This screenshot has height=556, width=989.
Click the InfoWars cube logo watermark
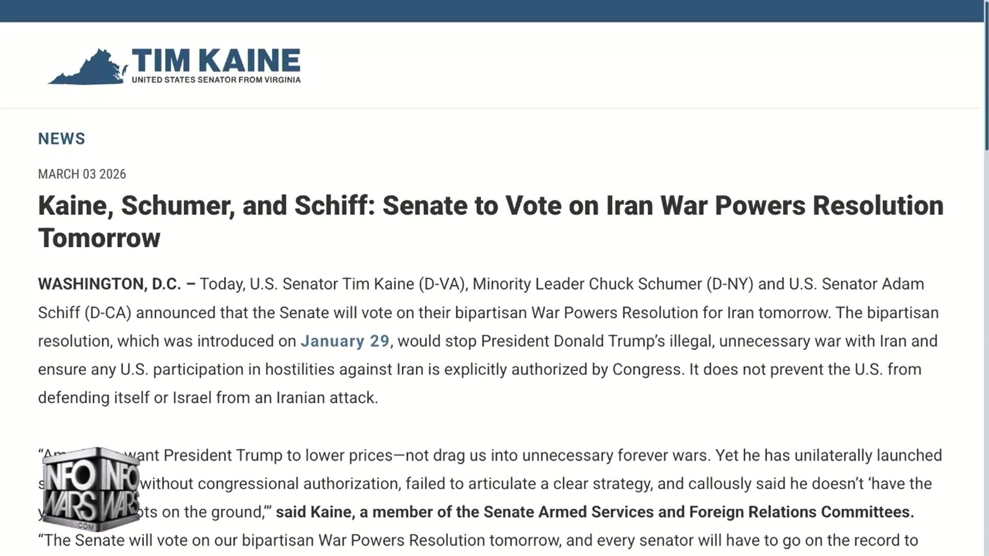[x=91, y=489]
